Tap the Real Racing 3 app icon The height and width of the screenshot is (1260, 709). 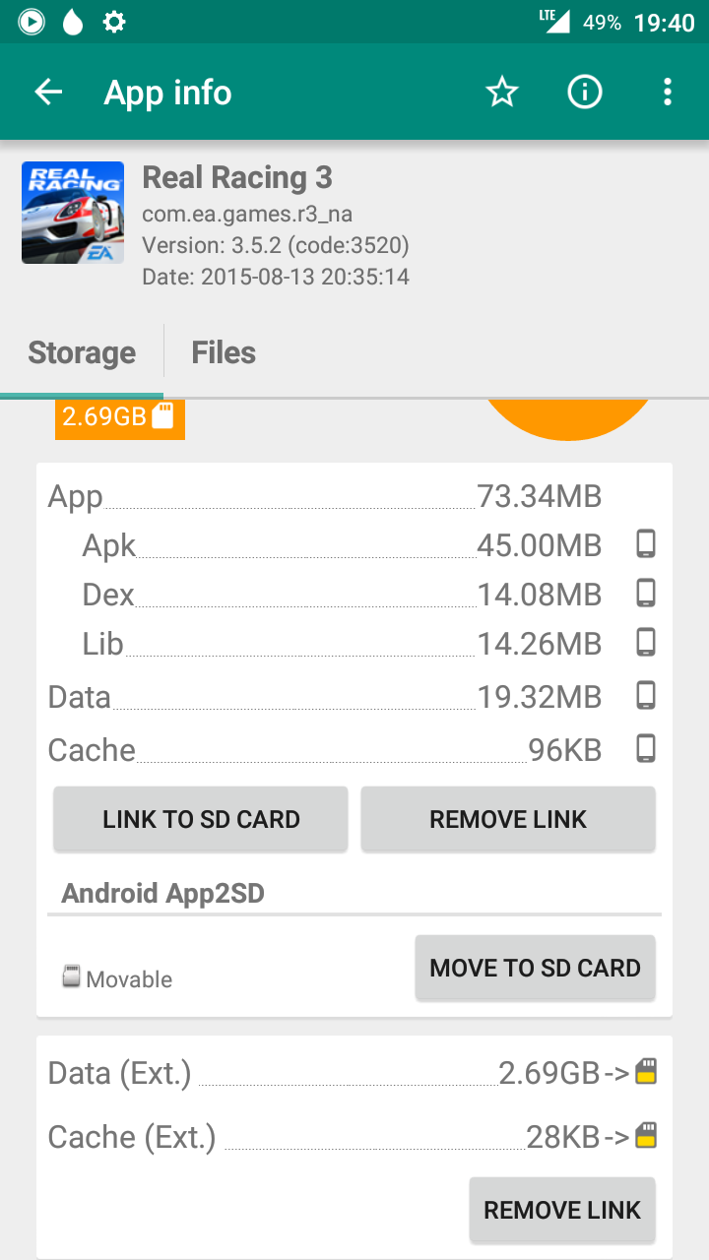tap(73, 213)
